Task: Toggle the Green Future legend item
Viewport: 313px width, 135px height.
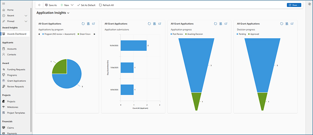Action: (x=84, y=34)
